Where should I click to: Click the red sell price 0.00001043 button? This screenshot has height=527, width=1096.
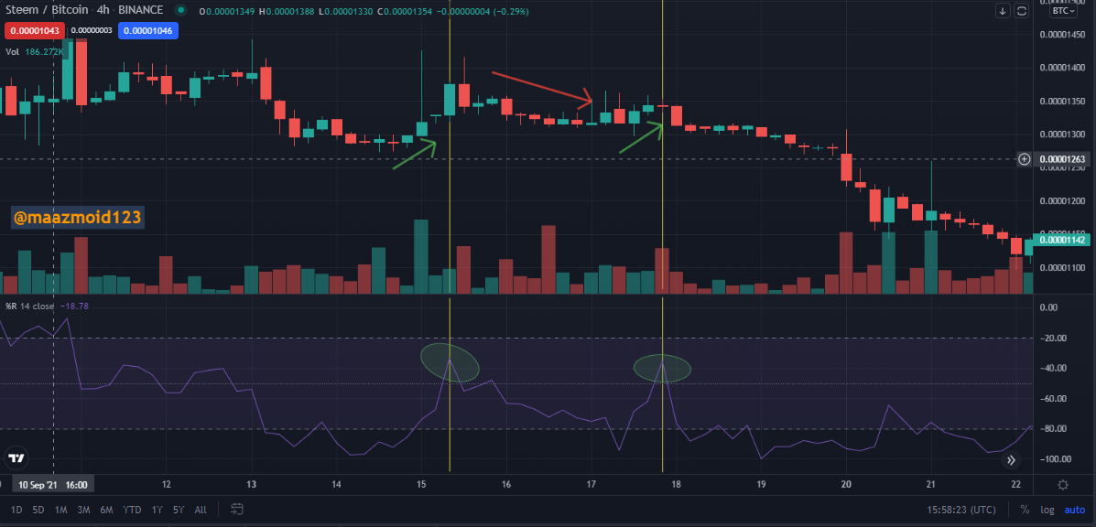(x=35, y=31)
